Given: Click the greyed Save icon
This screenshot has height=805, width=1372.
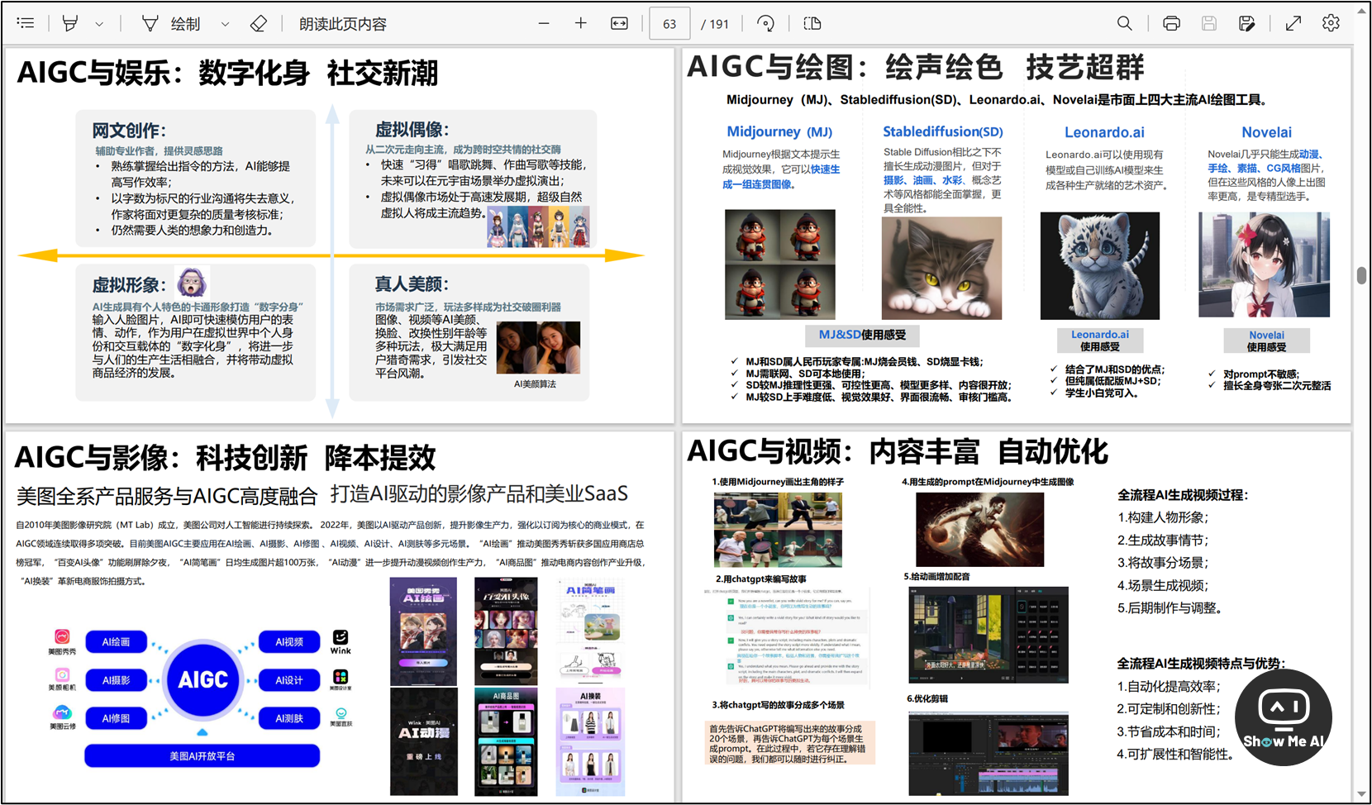Looking at the screenshot, I should (1209, 23).
